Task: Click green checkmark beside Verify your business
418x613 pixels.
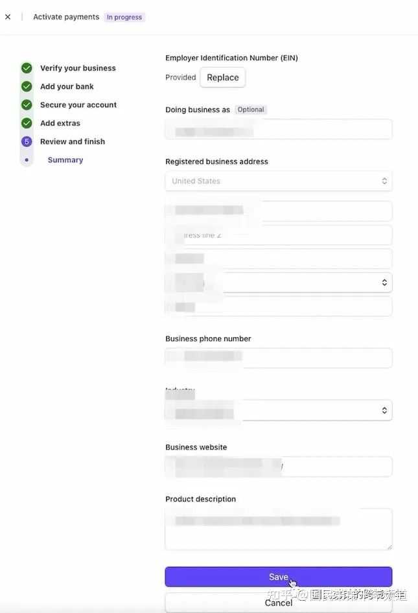Action: point(27,68)
